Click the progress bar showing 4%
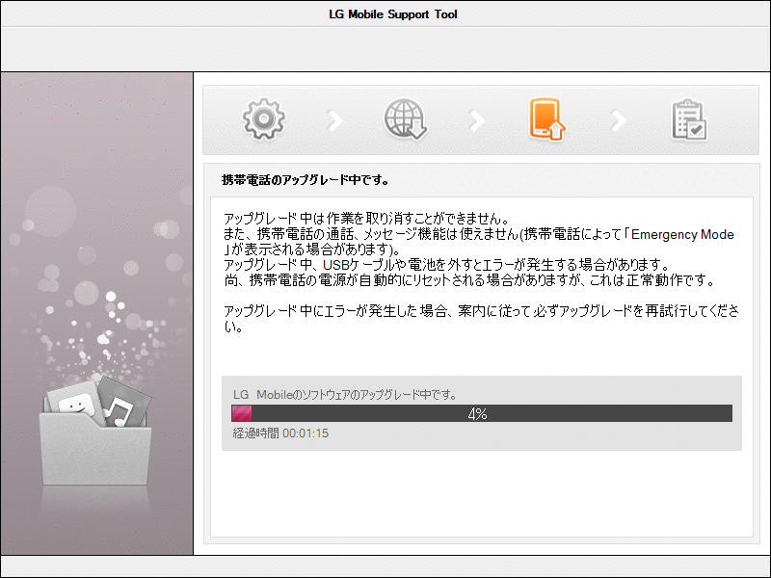Image resolution: width=771 pixels, height=578 pixels. point(479,411)
